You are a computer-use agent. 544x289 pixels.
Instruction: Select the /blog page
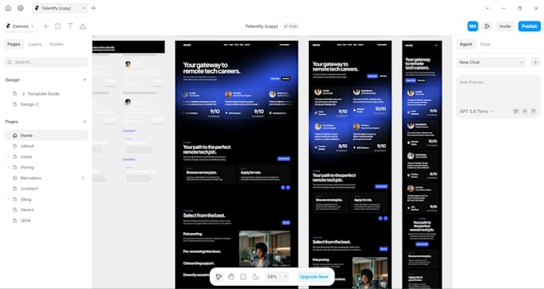click(26, 199)
